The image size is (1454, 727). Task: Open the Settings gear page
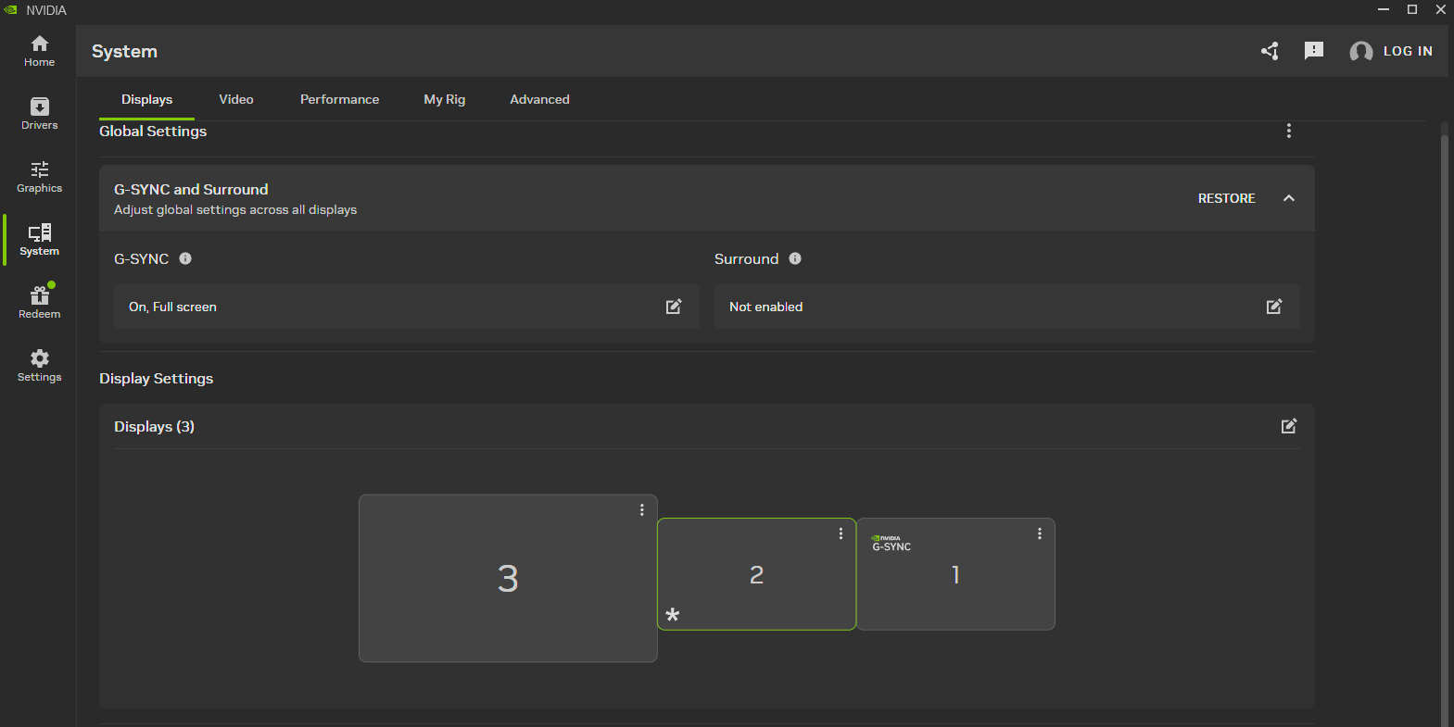pos(39,366)
